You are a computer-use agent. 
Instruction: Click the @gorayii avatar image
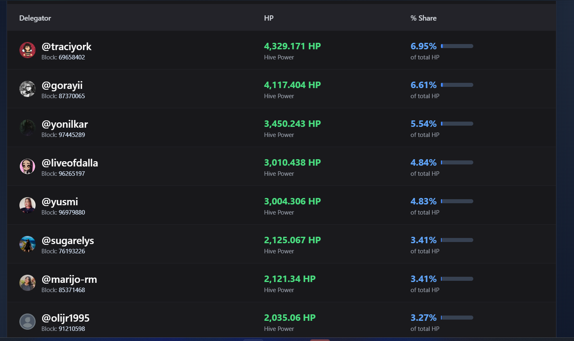28,89
